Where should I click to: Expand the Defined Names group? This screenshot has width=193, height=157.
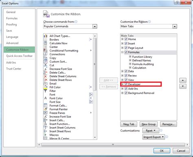pos(130,60)
